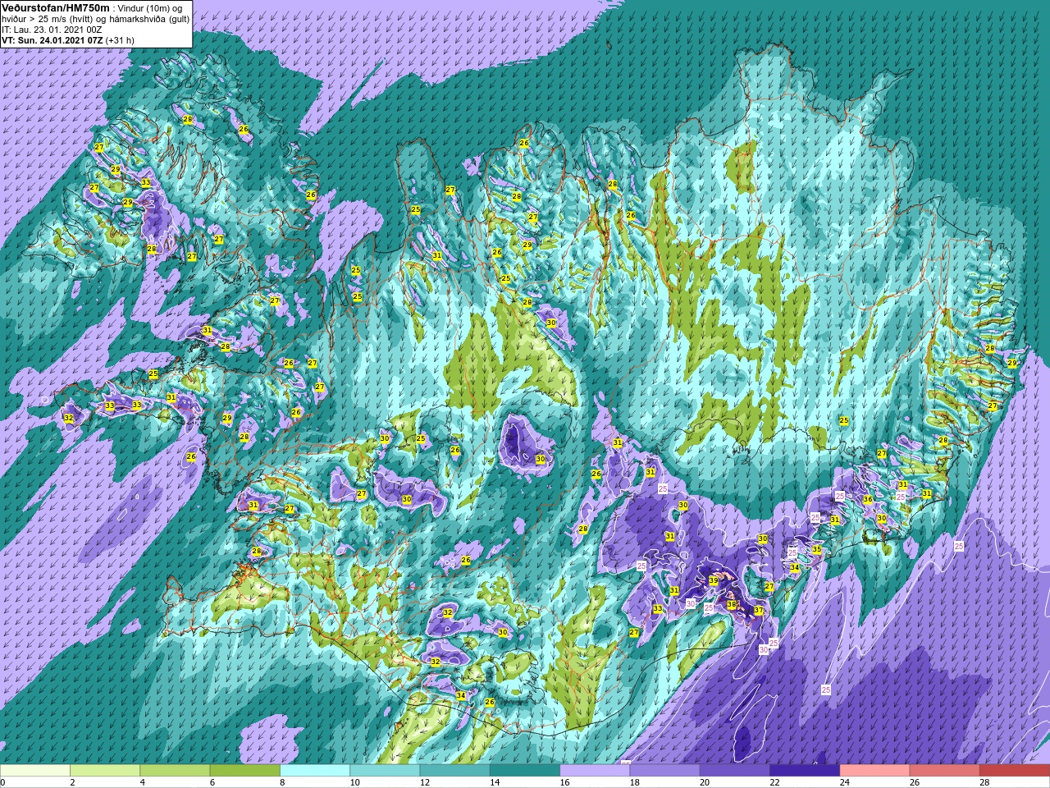The width and height of the screenshot is (1050, 788).
Task: Click the dark red 28+ legend swatch
Action: pyautogui.click(x=1015, y=771)
